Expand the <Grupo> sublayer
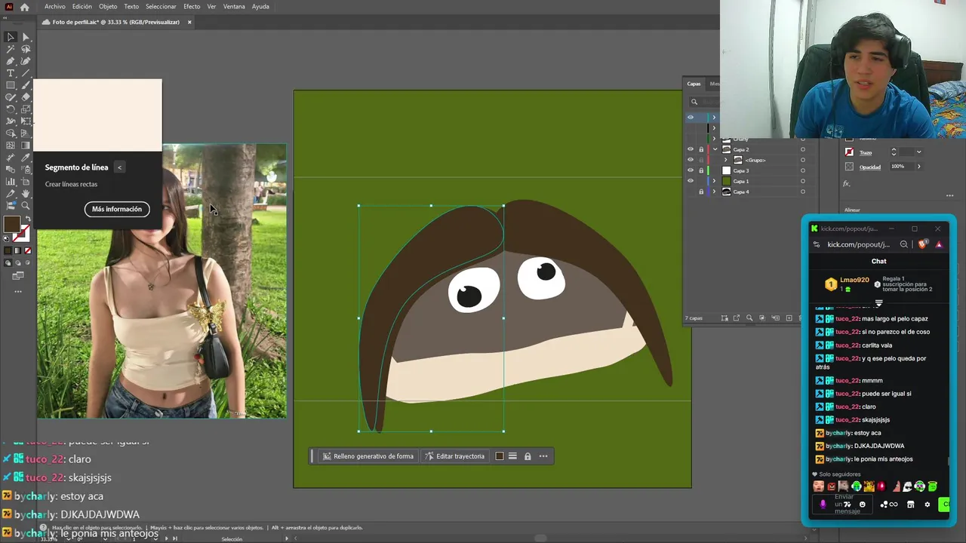This screenshot has height=543, width=966. 726,160
